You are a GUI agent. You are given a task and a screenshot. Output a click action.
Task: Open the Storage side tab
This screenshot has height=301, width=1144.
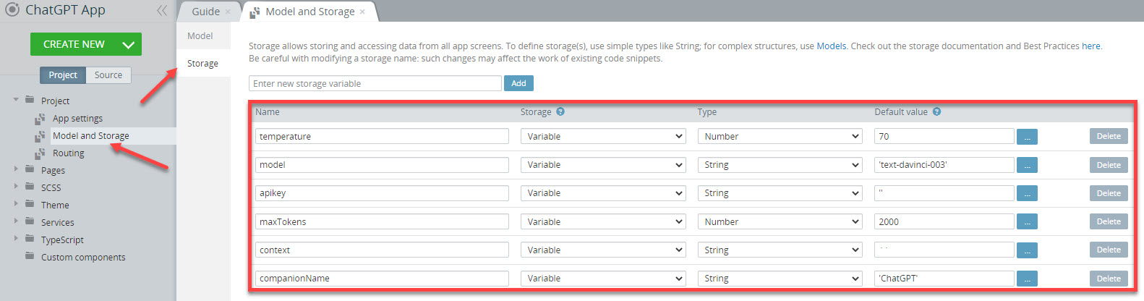tap(203, 64)
